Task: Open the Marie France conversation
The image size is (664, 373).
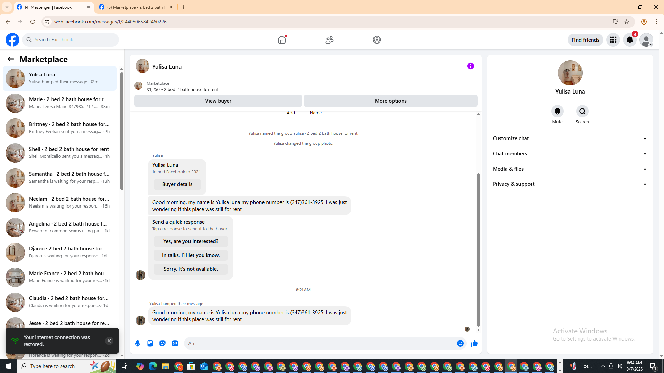Action: click(60, 277)
